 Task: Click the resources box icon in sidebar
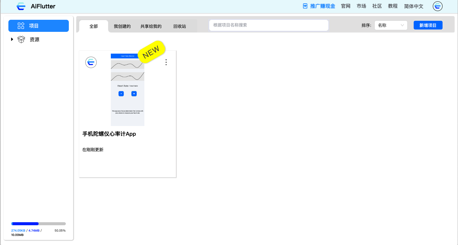tap(21, 40)
